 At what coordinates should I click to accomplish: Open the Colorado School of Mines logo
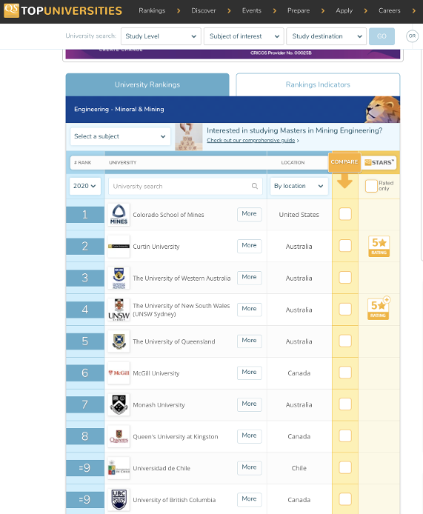(119, 215)
